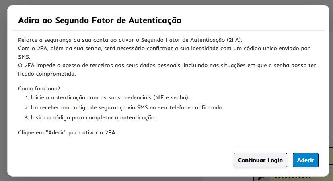The height and width of the screenshot is (181, 333).
Task: Click the words 'ficado comprometida.'
Action: pyautogui.click(x=47, y=74)
